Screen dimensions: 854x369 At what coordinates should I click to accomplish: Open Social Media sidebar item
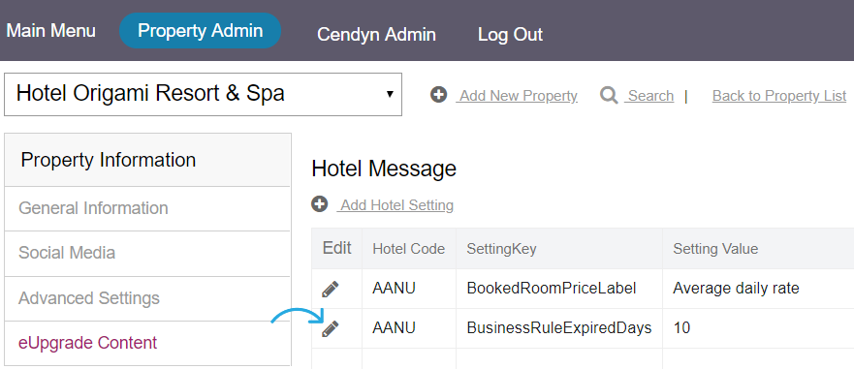(x=147, y=254)
